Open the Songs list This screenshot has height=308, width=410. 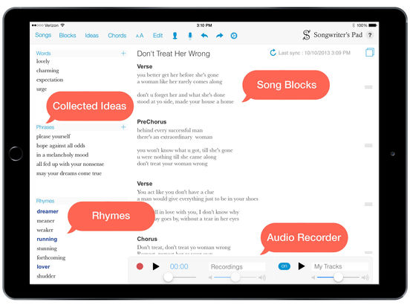coord(43,35)
